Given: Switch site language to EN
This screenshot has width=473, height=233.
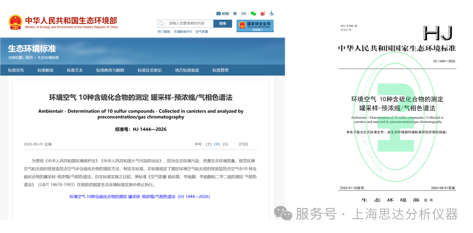Looking at the screenshot, I should pos(244,14).
